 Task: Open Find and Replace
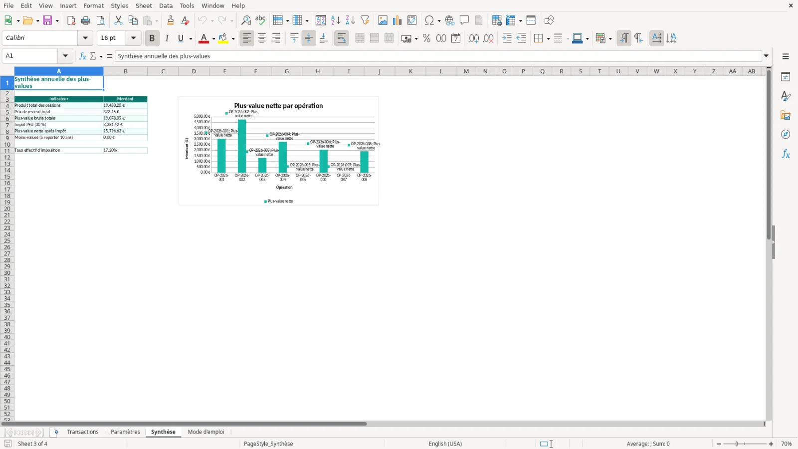246,20
